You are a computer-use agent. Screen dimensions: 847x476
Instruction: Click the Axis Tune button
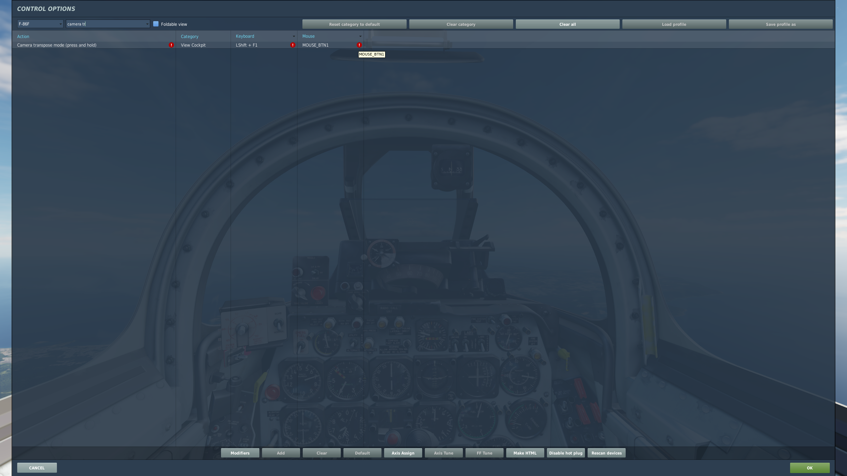pyautogui.click(x=444, y=453)
